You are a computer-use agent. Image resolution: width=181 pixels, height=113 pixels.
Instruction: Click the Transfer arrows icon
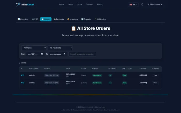pyautogui.click(x=82, y=19)
